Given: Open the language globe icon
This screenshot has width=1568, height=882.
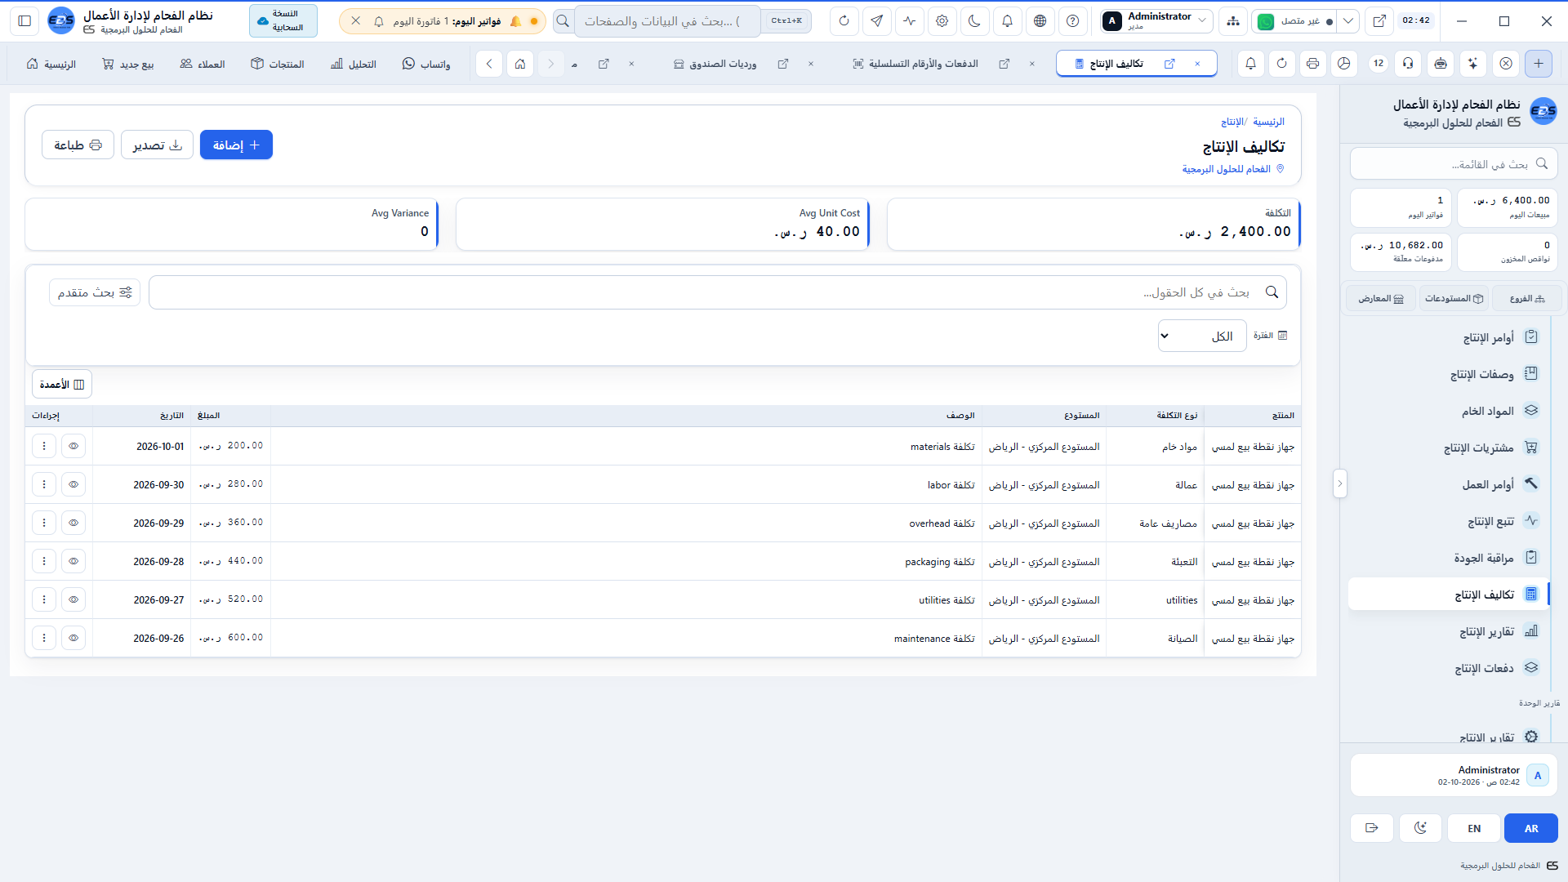Looking at the screenshot, I should pyautogui.click(x=1040, y=21).
